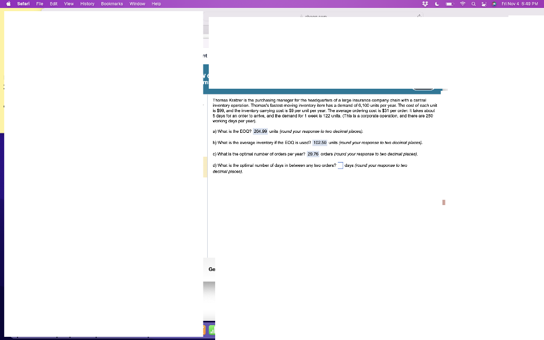The image size is (544, 340).
Task: Open Control Center from menu bar
Action: (483, 4)
